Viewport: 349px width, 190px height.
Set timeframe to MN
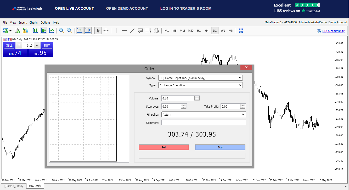coord(231,31)
